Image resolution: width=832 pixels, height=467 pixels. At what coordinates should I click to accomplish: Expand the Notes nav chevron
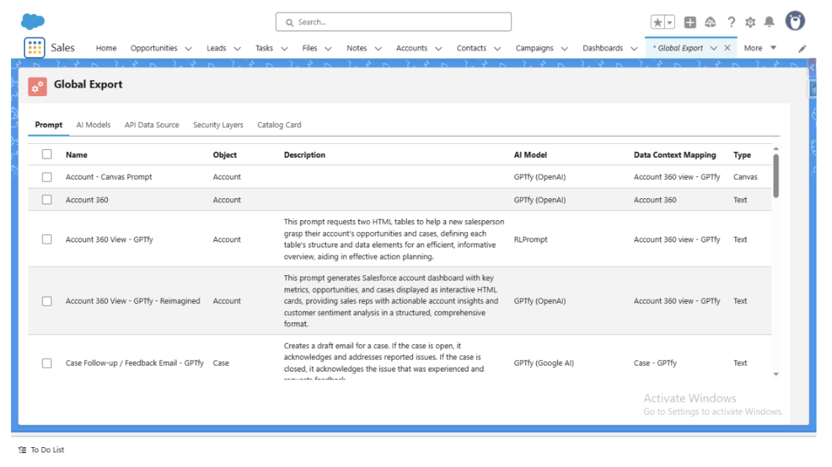379,48
